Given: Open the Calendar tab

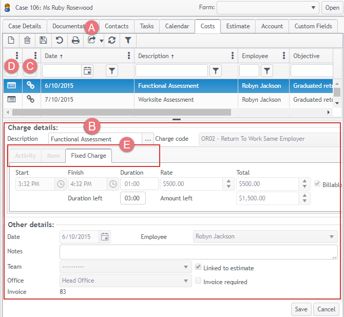Looking at the screenshot, I should point(177,26).
